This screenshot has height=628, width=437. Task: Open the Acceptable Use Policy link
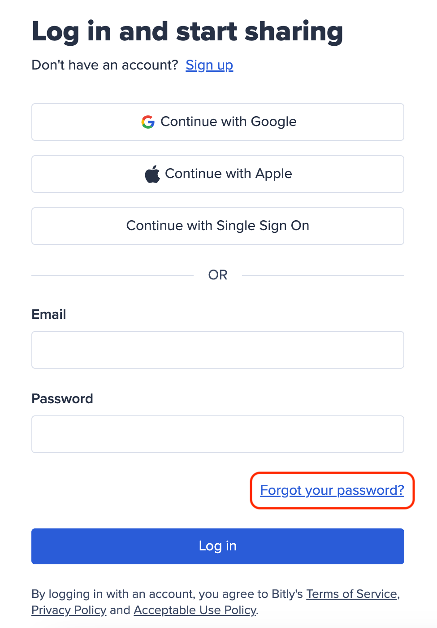195,610
